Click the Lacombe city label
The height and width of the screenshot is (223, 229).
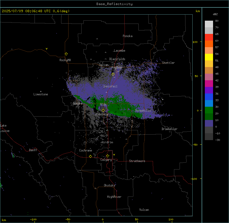(x=120, y=51)
